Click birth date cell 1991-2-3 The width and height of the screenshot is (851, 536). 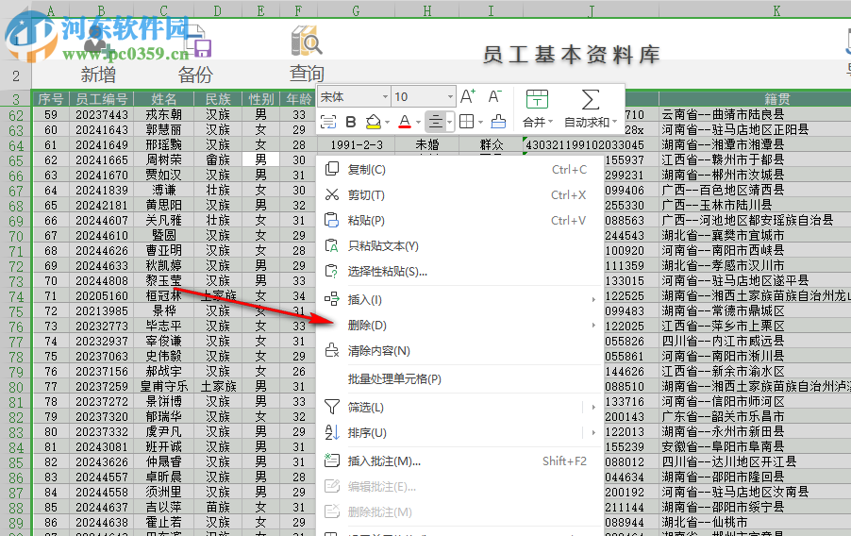[x=356, y=145]
